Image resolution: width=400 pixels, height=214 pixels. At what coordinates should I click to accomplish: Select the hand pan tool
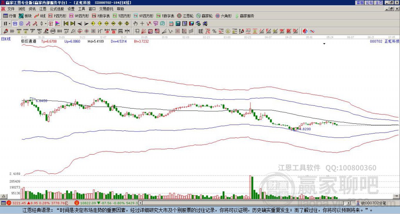[136, 23]
